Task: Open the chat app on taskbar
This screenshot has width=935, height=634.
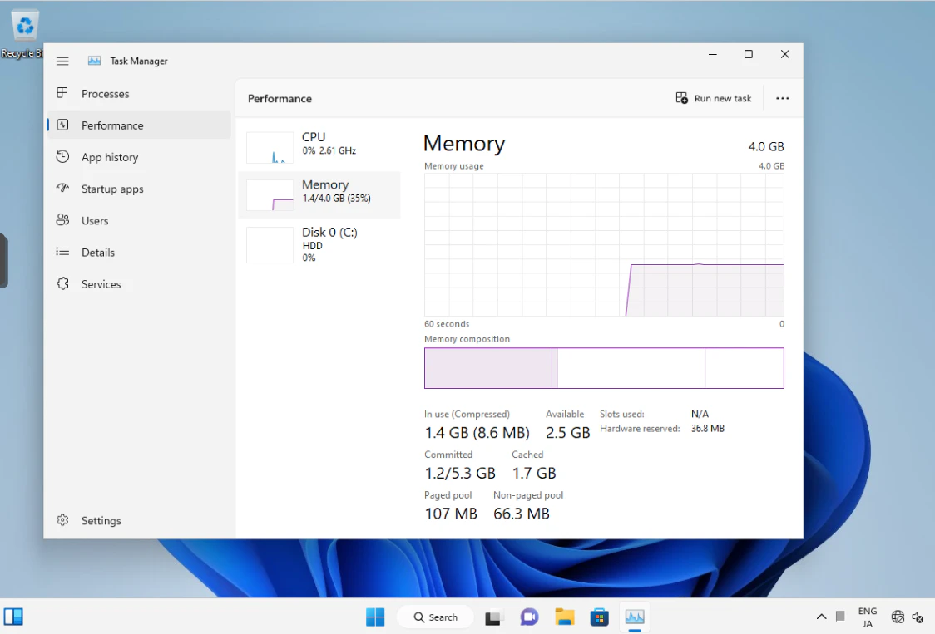Action: 529,617
